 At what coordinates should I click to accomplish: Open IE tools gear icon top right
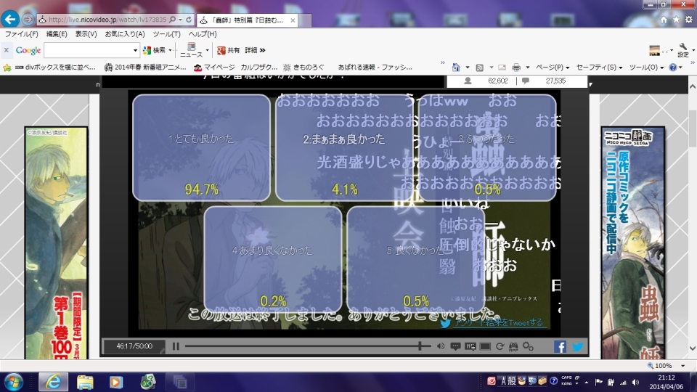tap(688, 20)
